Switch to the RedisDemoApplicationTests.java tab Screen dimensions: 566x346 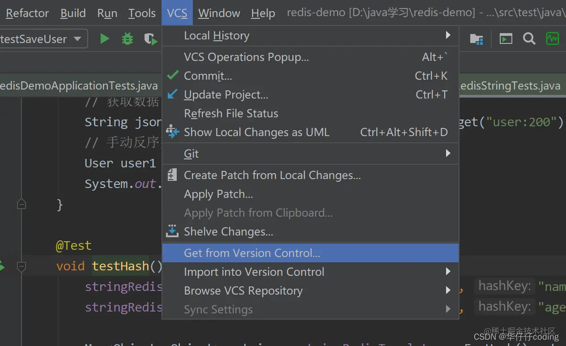pos(79,85)
